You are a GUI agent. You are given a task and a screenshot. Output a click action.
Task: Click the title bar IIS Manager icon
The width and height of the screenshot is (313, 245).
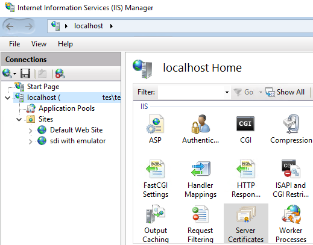point(10,7)
